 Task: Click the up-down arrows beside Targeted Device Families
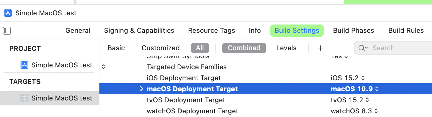click(x=103, y=67)
